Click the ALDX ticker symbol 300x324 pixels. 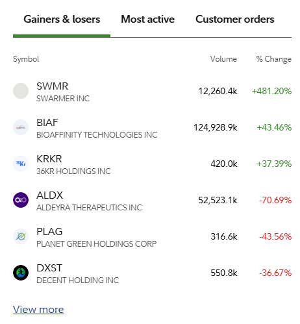click(x=50, y=195)
